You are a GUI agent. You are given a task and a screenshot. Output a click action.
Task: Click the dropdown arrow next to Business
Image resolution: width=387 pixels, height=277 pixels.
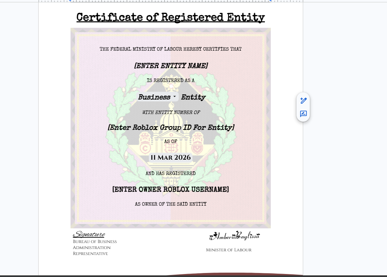point(175,97)
